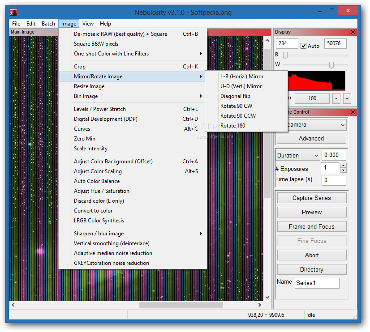Click the Preview button
Image resolution: width=370 pixels, height=332 pixels.
coord(312,212)
